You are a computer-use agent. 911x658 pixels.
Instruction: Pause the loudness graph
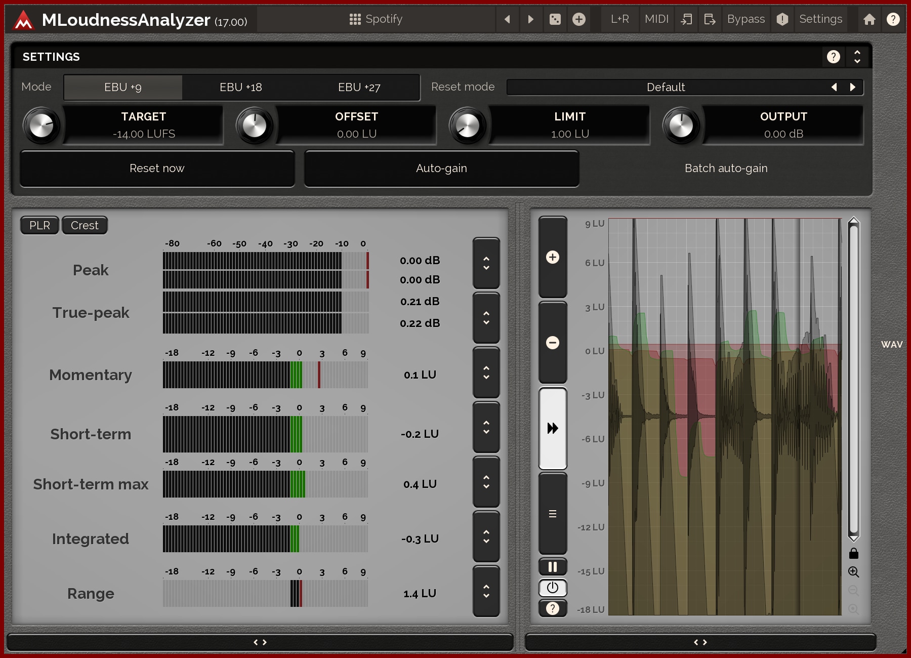point(552,567)
